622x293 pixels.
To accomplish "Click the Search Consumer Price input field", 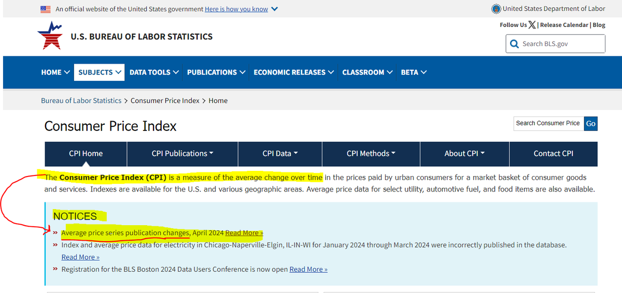I will click(548, 123).
